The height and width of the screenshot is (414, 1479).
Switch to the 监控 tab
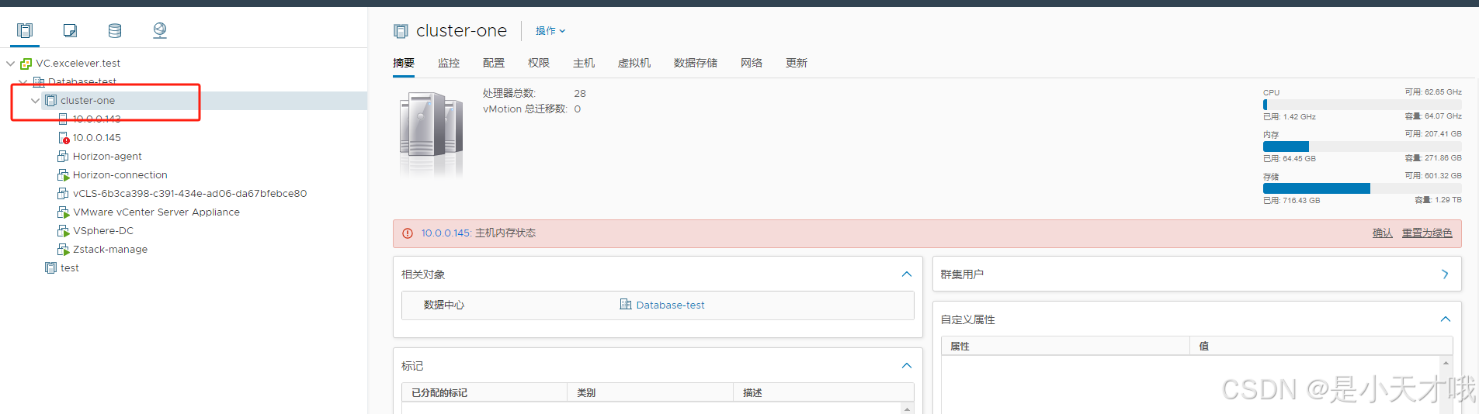point(449,64)
